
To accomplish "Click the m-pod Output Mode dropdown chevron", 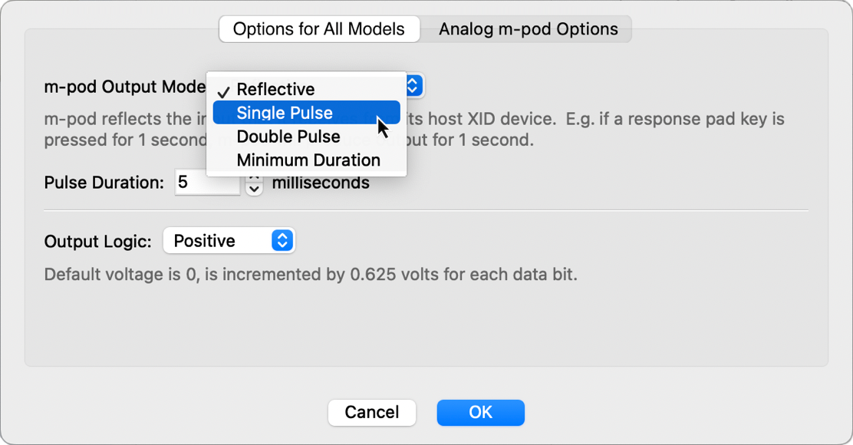I will click(411, 86).
